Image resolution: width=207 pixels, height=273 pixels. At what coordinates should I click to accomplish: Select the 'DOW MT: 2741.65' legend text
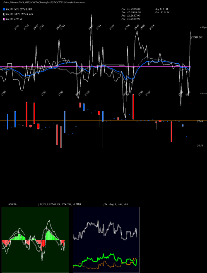tap(19, 14)
